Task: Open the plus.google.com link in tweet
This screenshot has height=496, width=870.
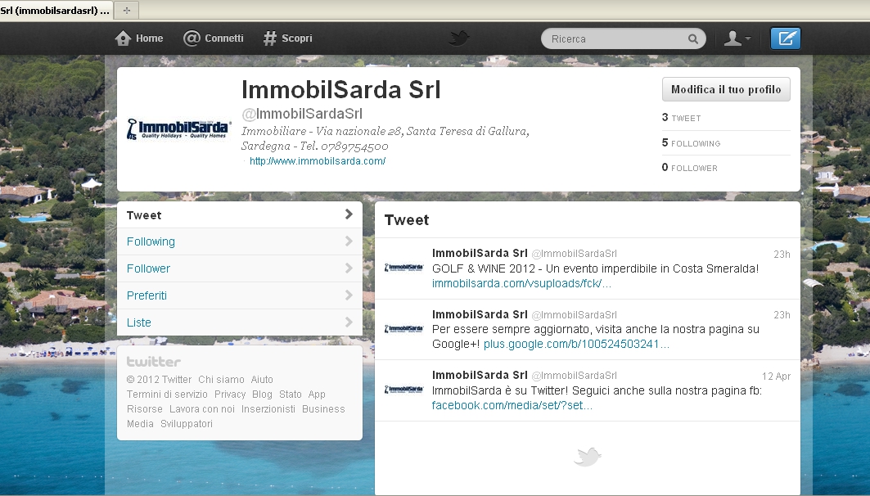Action: (x=576, y=345)
